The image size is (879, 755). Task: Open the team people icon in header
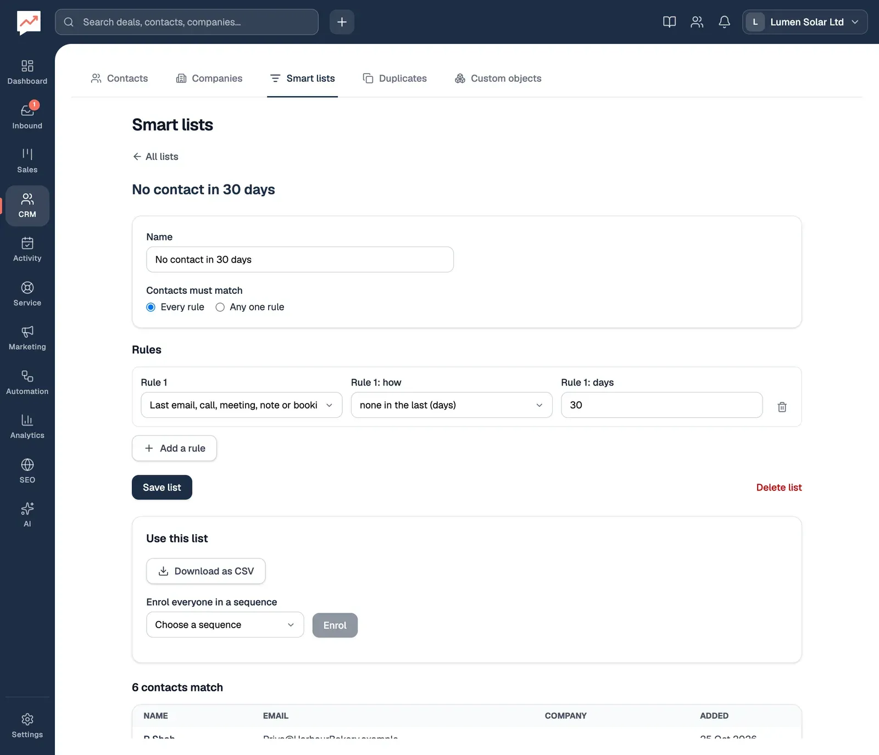click(x=697, y=22)
